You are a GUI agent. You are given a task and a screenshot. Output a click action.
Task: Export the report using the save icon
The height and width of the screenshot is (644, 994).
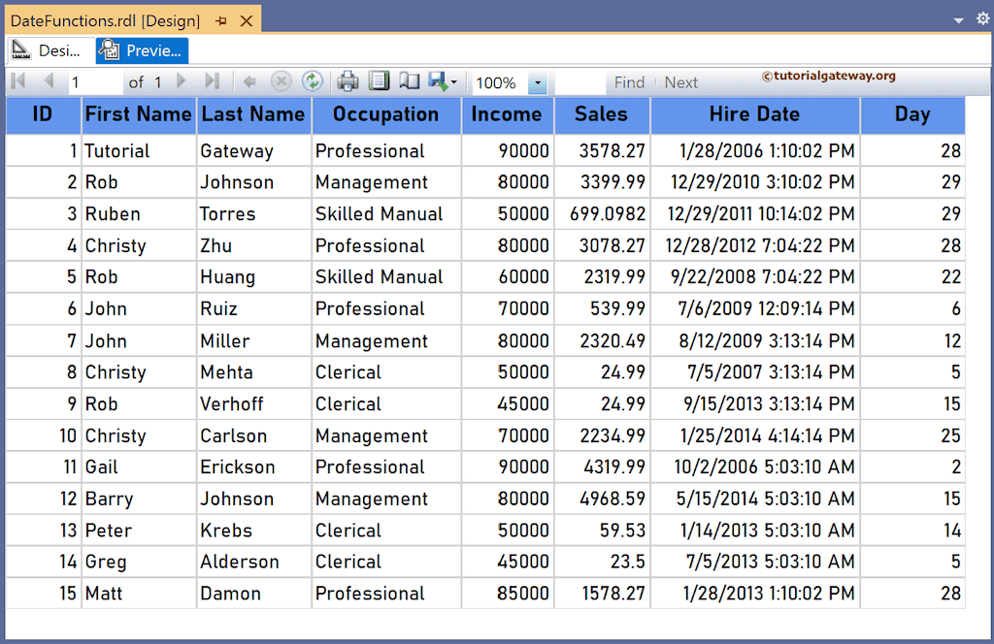pos(435,82)
